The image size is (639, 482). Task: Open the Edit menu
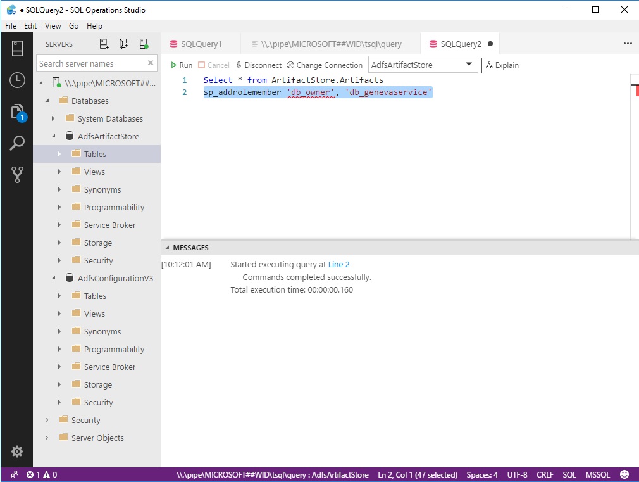[x=30, y=26]
